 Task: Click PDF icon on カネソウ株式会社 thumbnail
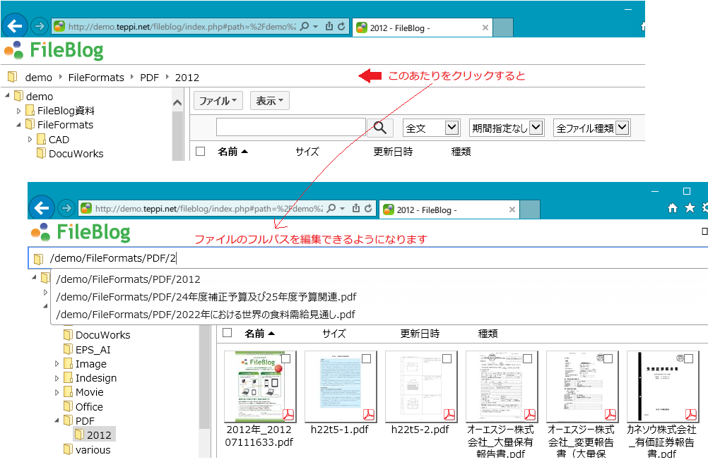pos(691,414)
